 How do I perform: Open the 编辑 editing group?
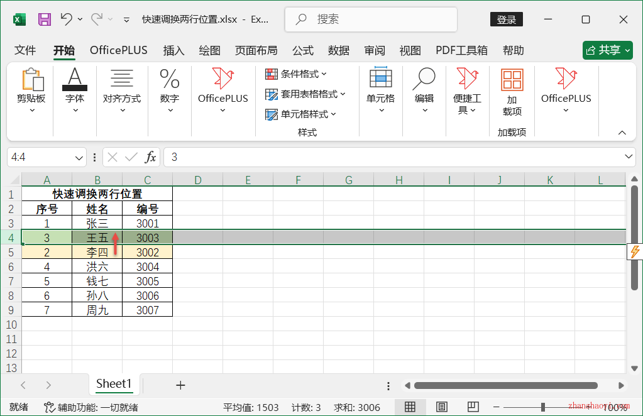(424, 90)
